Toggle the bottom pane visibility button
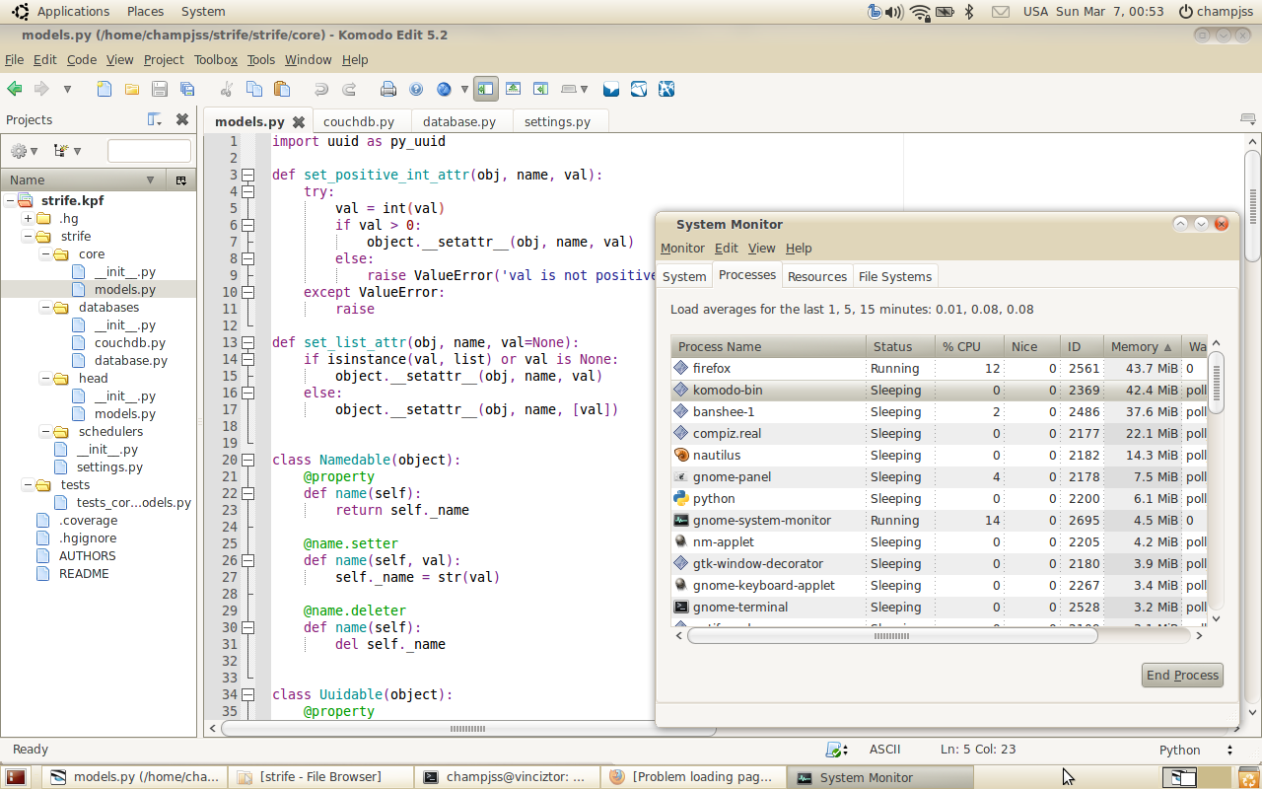The height and width of the screenshot is (789, 1262). 513,89
